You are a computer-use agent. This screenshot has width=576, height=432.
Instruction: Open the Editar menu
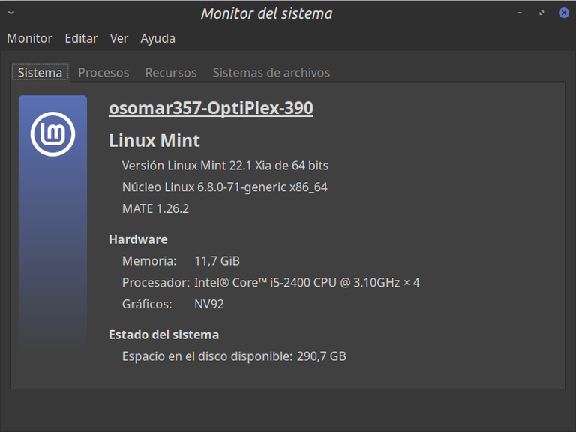81,38
